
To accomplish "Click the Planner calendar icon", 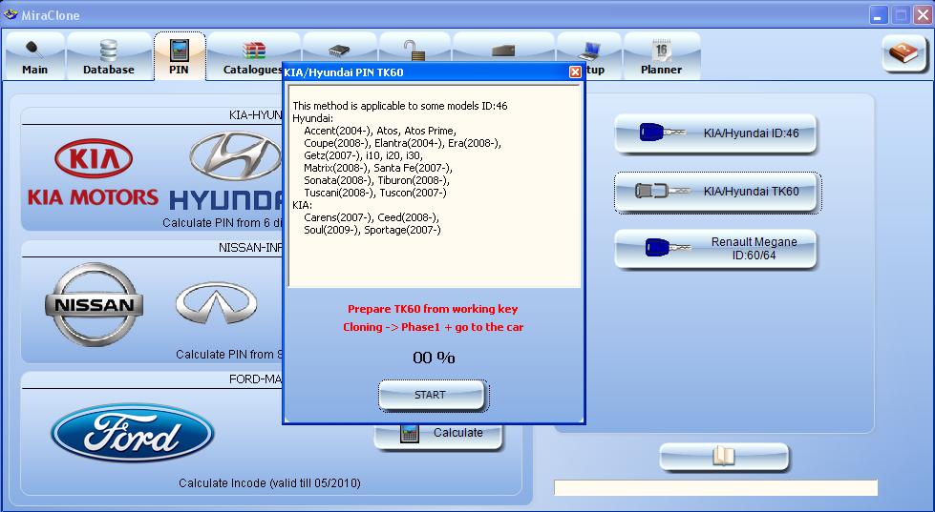I will coord(662,50).
